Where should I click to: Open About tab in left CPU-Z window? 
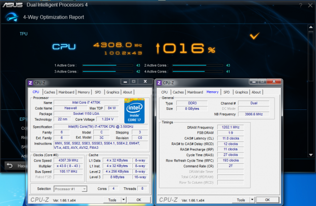(x=127, y=92)
